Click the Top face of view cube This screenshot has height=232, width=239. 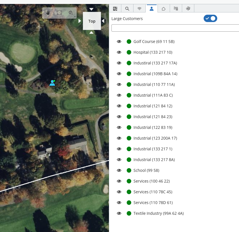pyautogui.click(x=92, y=21)
